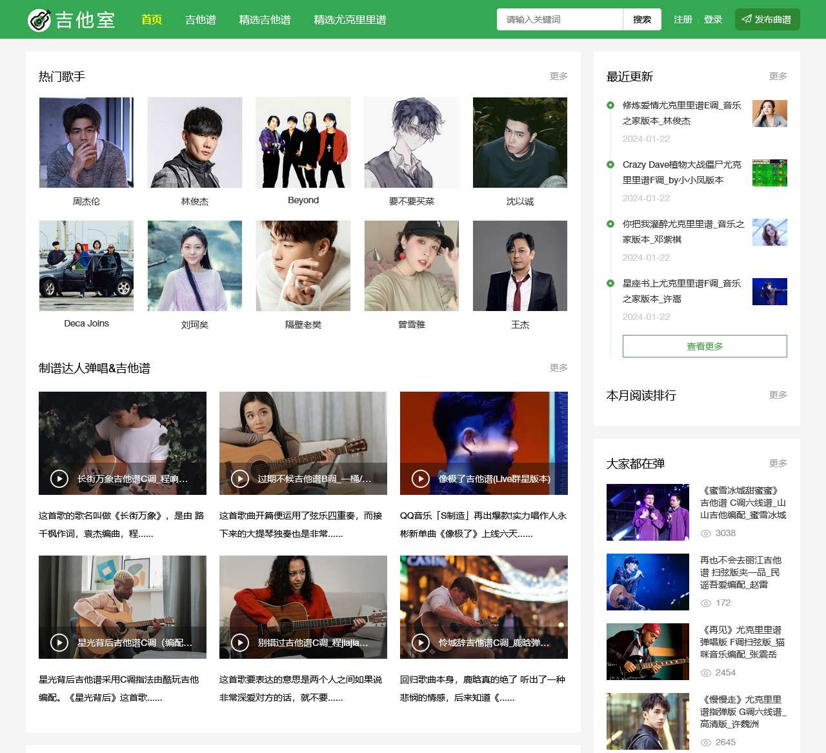Open the 再也不会去丽江吉他谱 link
Image resolution: width=826 pixels, height=753 pixels.
tap(741, 572)
